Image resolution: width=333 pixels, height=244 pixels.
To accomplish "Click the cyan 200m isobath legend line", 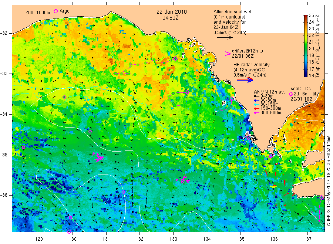I will [31, 16].
